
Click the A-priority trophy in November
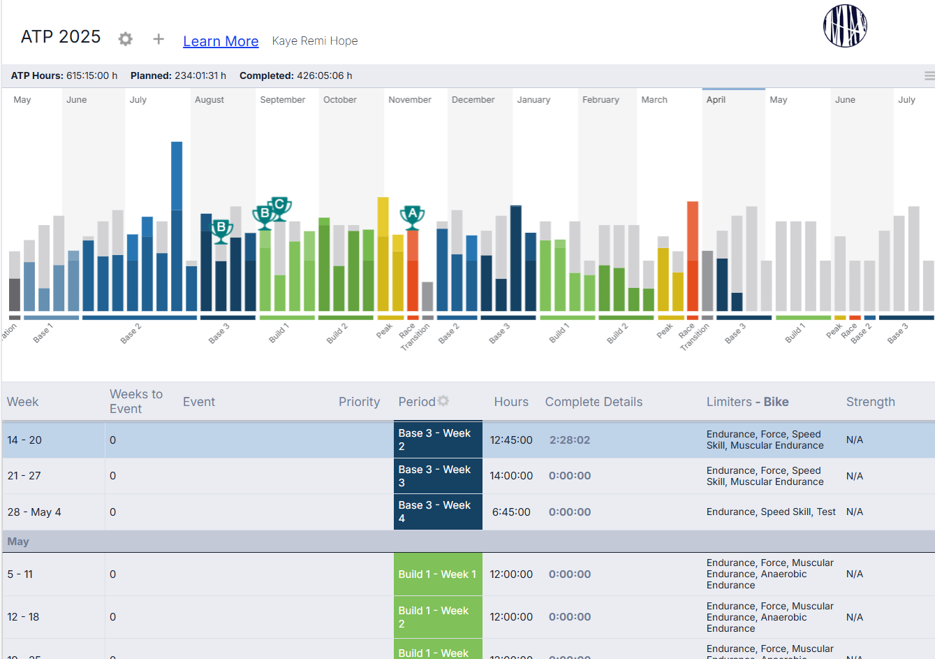point(412,217)
